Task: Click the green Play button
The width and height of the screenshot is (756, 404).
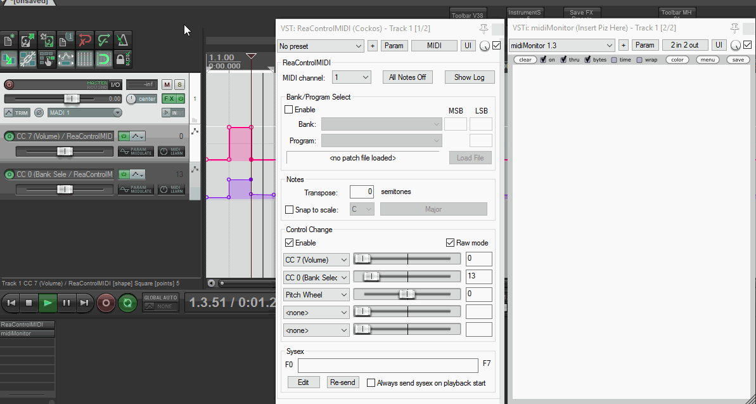Action: point(48,303)
